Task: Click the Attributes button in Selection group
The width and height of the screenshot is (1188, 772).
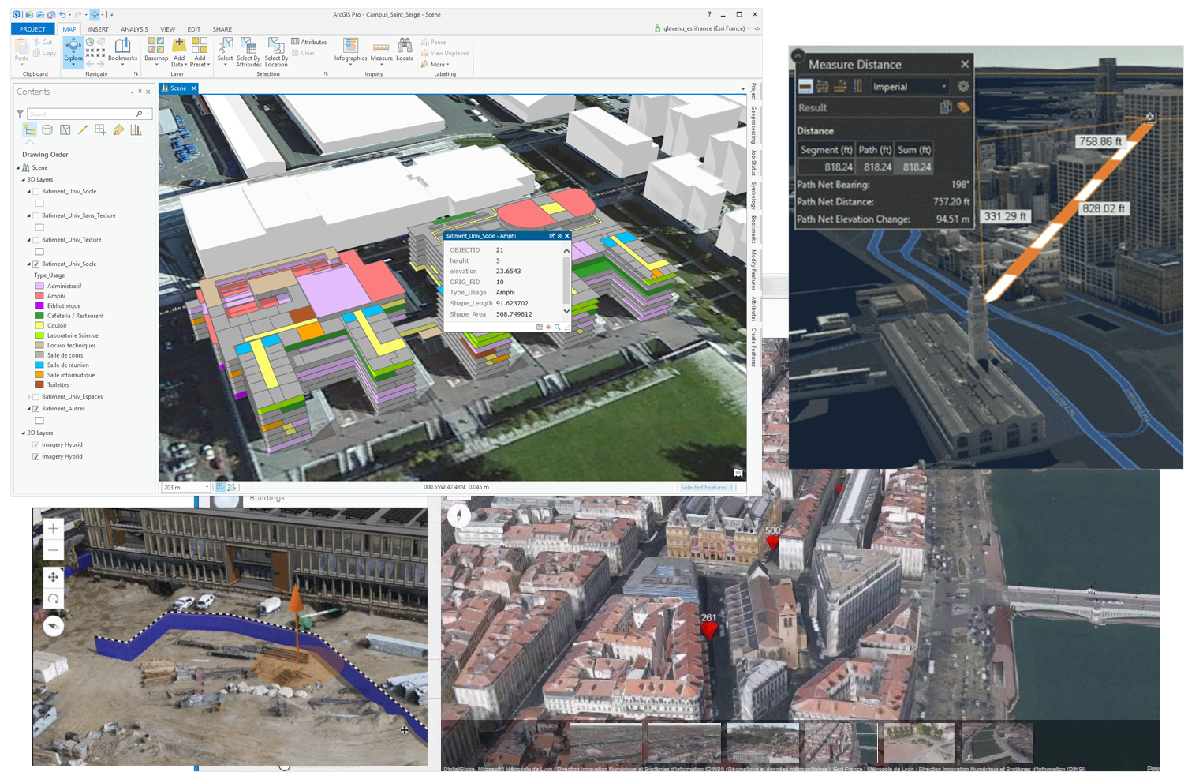Action: coord(309,42)
